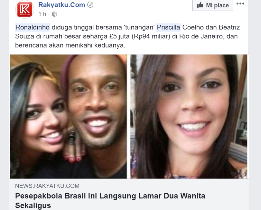The image size is (261, 210).
Task: Click the caption line ending with keduanya
Action: 70,45
